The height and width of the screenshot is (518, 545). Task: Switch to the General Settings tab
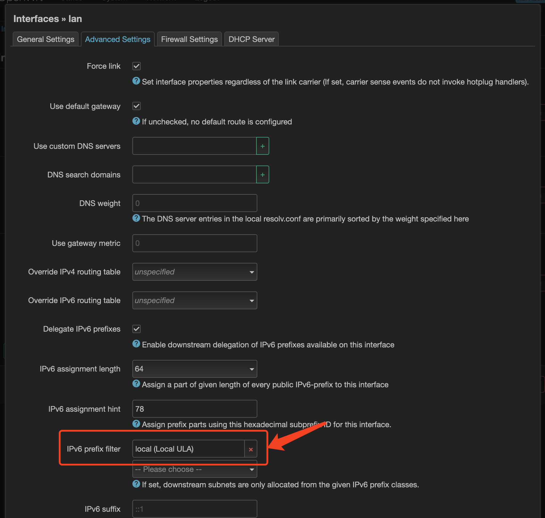pyautogui.click(x=46, y=39)
